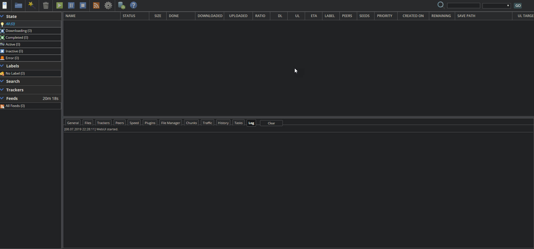Click the magnifying glass search icon
This screenshot has width=534, height=249.
[x=441, y=5]
